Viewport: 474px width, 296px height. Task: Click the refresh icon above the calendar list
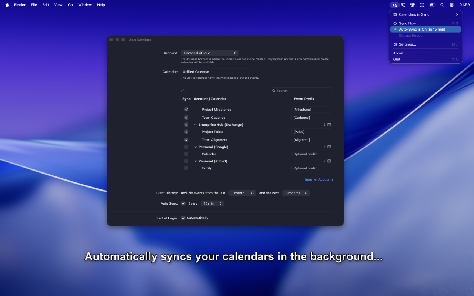coord(183,90)
